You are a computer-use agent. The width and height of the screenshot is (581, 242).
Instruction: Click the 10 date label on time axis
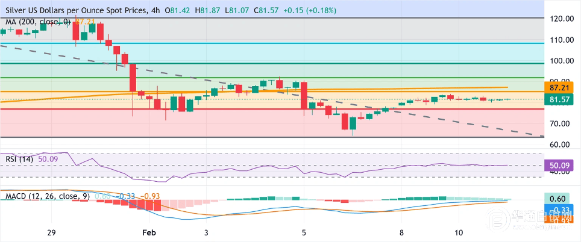coord(459,232)
